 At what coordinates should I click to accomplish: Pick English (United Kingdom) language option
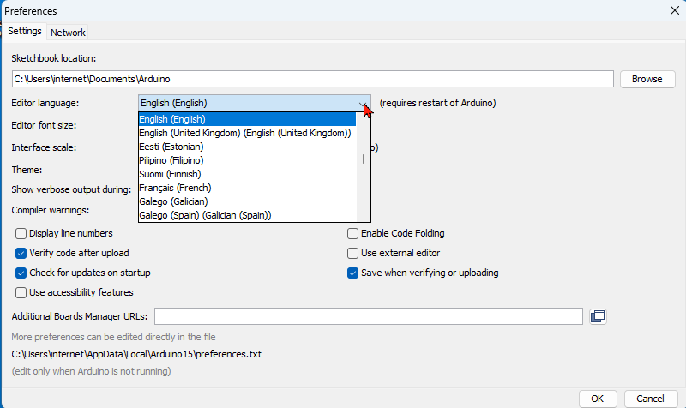point(244,133)
